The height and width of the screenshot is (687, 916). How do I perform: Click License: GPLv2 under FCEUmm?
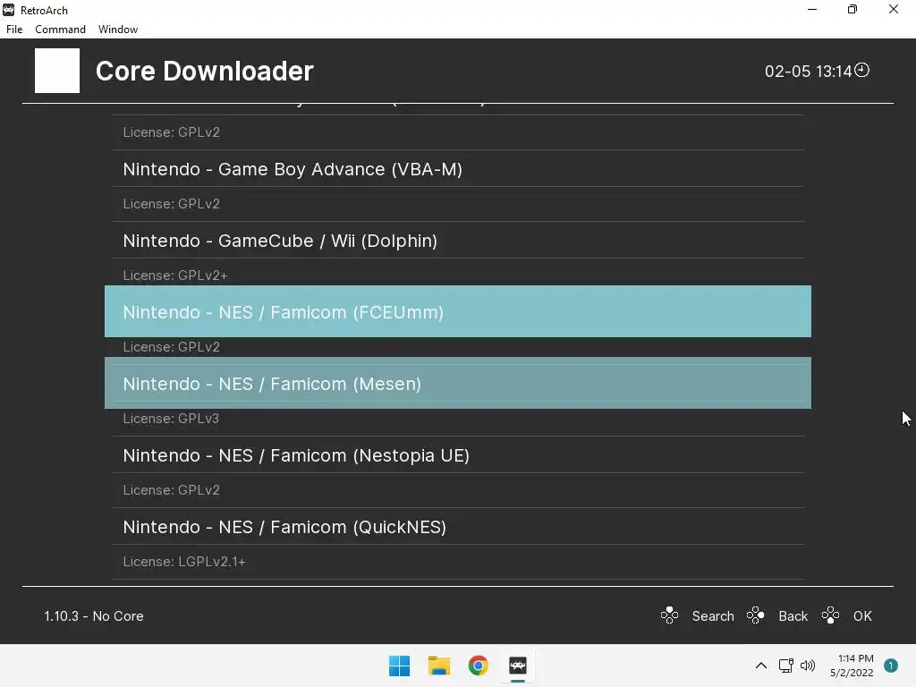click(x=171, y=346)
